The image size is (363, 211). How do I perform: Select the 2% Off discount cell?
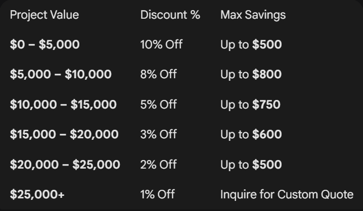[x=159, y=165]
